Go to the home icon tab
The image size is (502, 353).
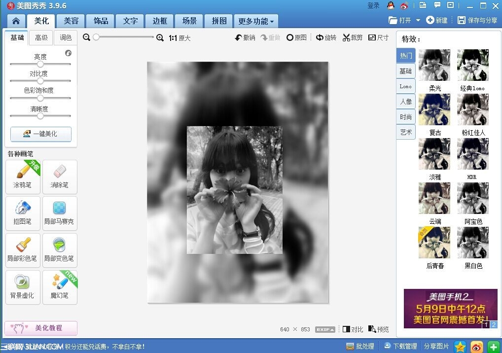pos(16,21)
